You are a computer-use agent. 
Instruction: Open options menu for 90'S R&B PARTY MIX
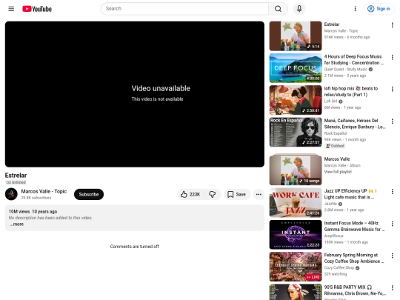(x=393, y=287)
